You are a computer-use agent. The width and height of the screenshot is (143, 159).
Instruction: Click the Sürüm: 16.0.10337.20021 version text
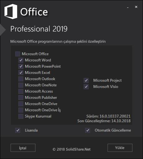(108, 116)
